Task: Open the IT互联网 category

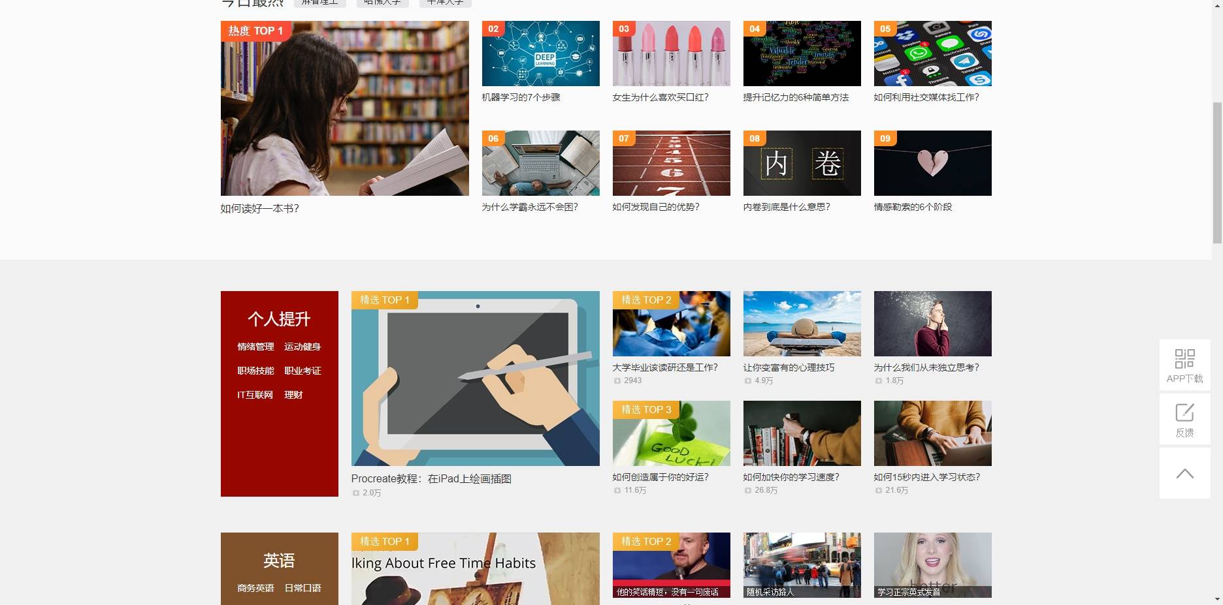Action: tap(255, 395)
